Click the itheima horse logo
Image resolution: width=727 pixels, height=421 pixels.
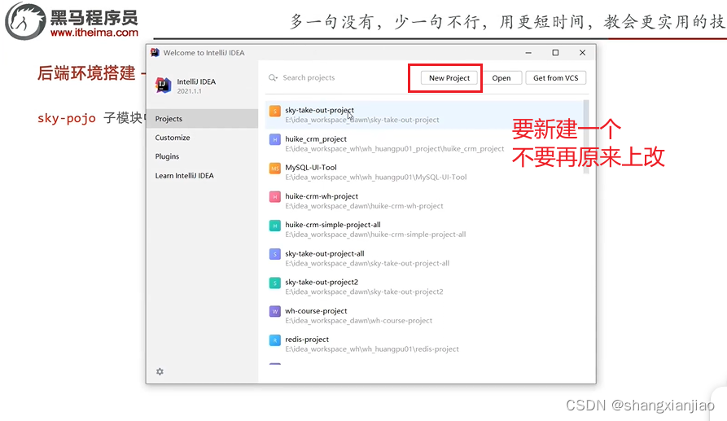point(24,21)
